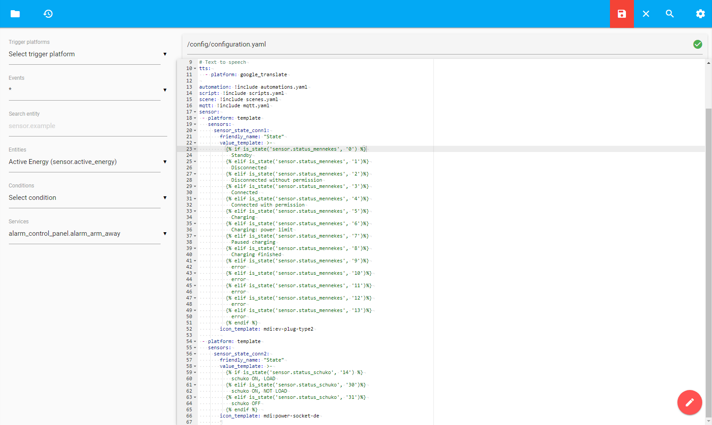Click the 'Charging finished' line

coord(256,254)
